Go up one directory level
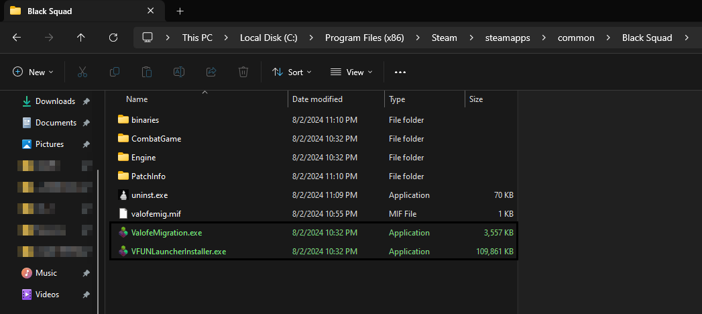This screenshot has height=314, width=702. [81, 38]
